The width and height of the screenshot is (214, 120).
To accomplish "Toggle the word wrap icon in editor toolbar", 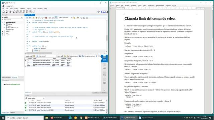I will click(87, 18).
